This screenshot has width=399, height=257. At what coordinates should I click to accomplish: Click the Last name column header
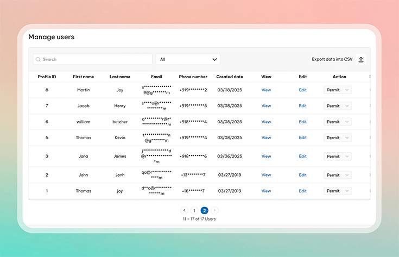(120, 77)
